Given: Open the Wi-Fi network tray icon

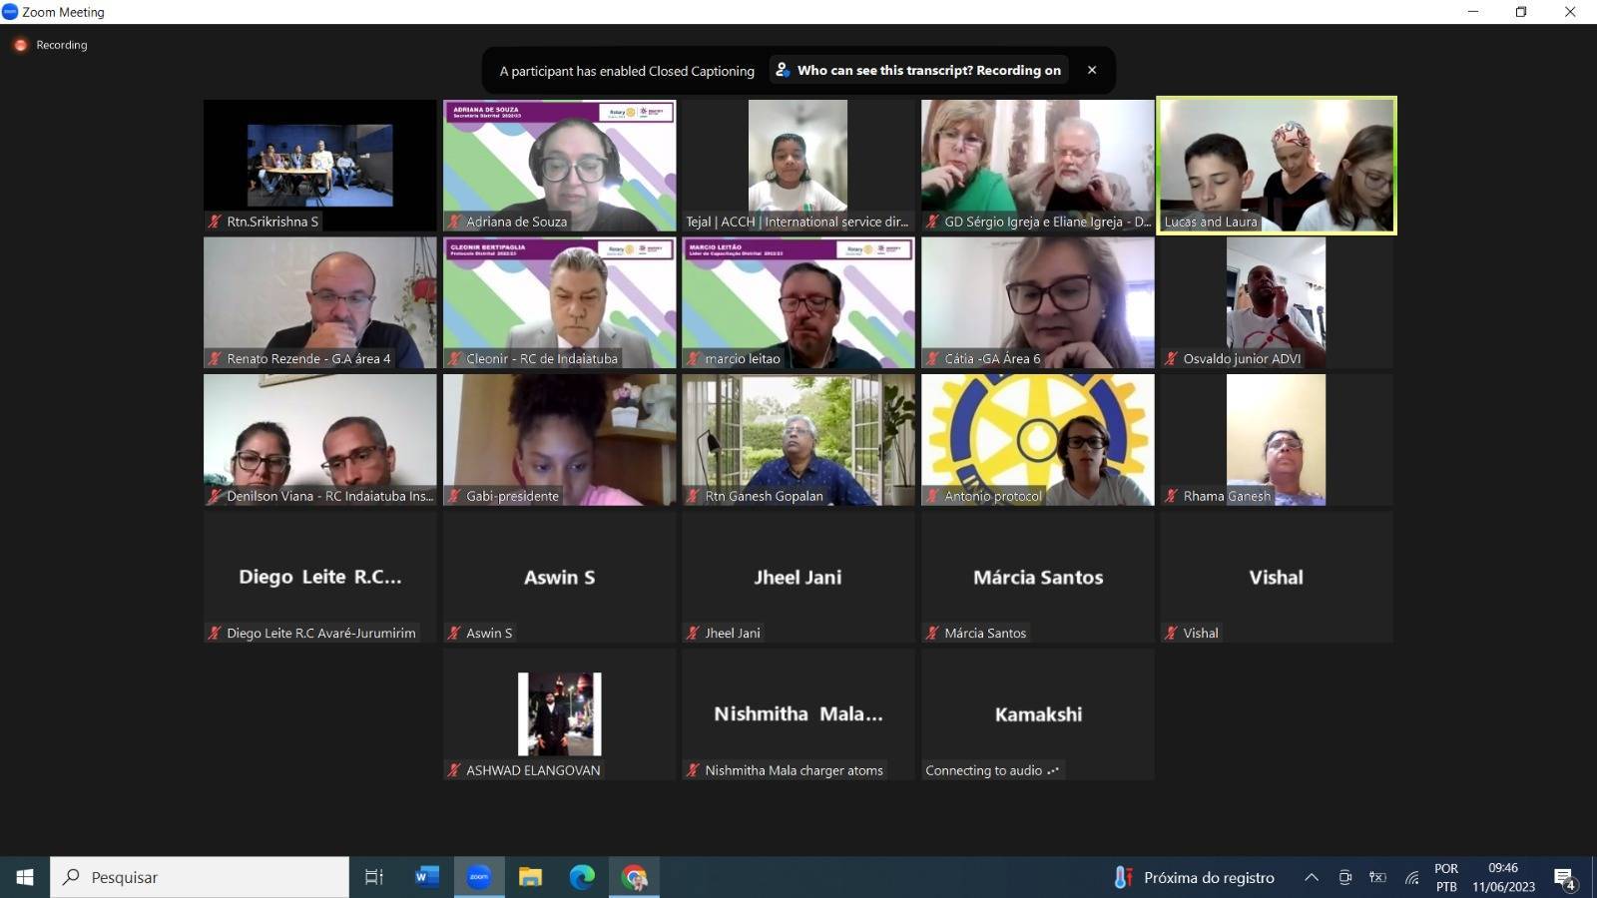Looking at the screenshot, I should (x=1411, y=877).
